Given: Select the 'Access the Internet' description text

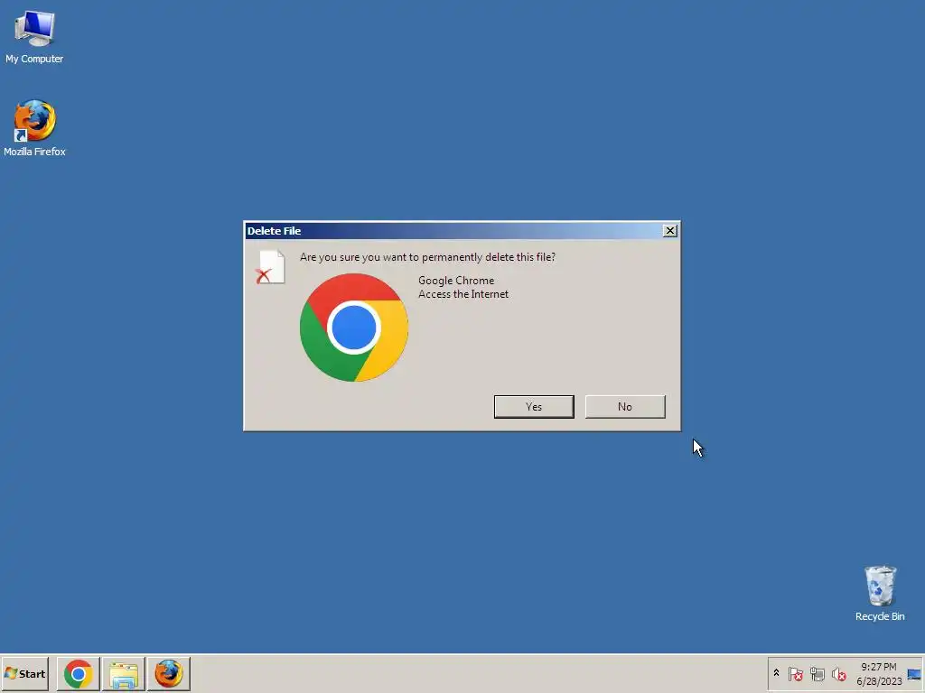Looking at the screenshot, I should click(463, 294).
